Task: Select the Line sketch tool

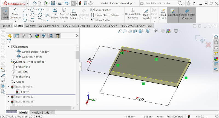Action: point(25,10)
